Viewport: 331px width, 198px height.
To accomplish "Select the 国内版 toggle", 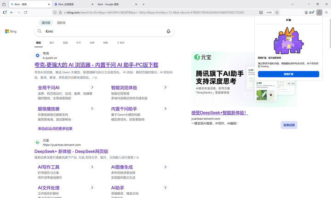I will (46, 23).
